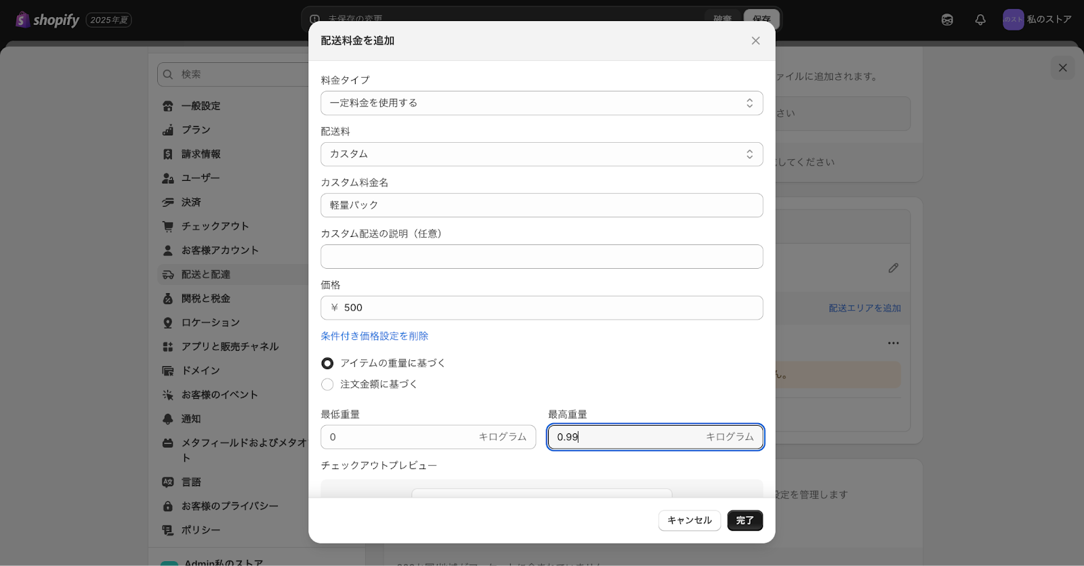The image size is (1084, 566).
Task: Open 一般設定 in settings menu
Action: pyautogui.click(x=201, y=106)
